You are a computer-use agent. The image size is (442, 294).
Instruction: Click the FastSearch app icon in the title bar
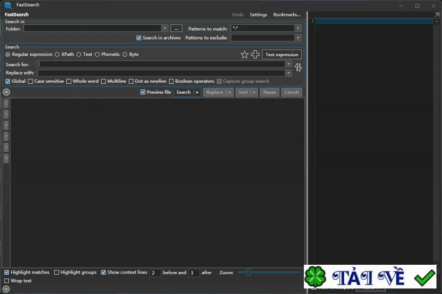[8, 5]
